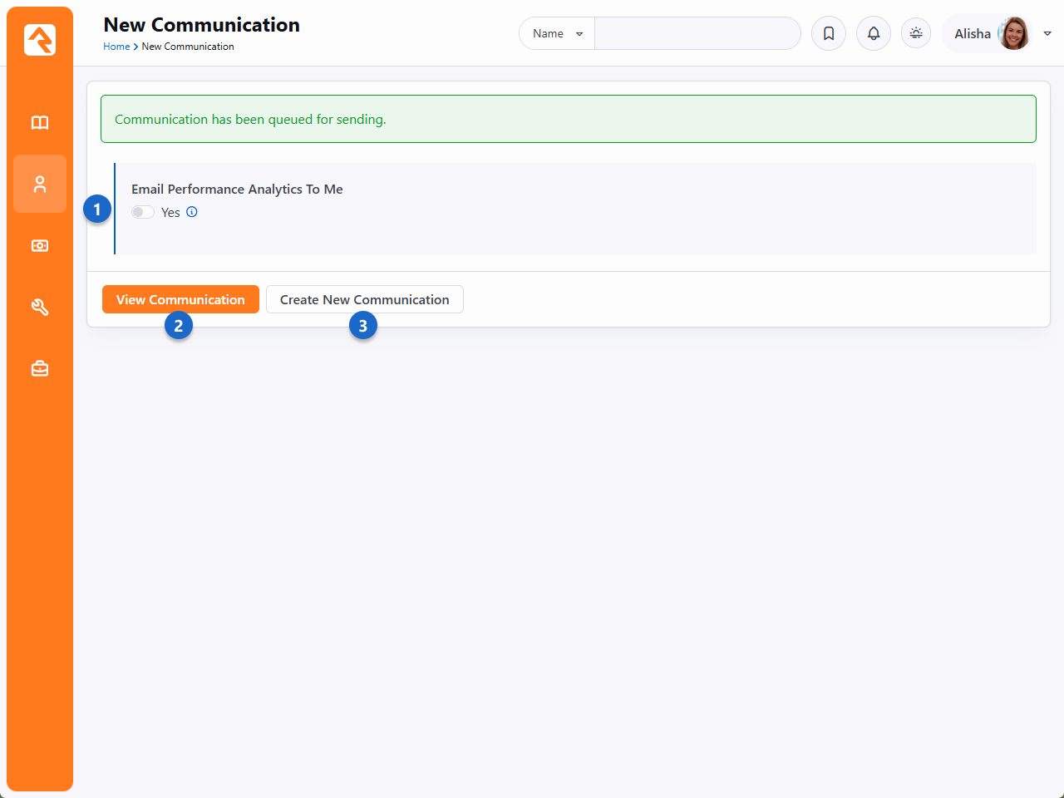Expand the Name search type dropdown

pyautogui.click(x=557, y=33)
